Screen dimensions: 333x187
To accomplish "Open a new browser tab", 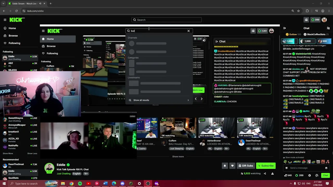I will 50,4.
